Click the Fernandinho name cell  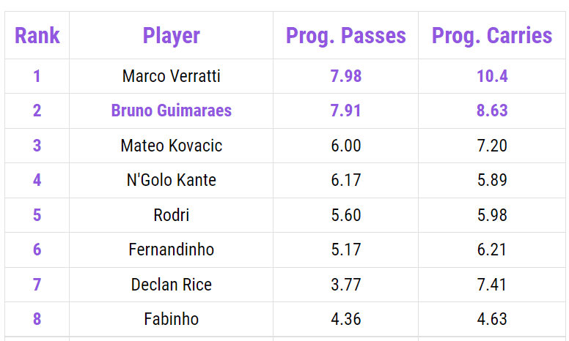[171, 250]
